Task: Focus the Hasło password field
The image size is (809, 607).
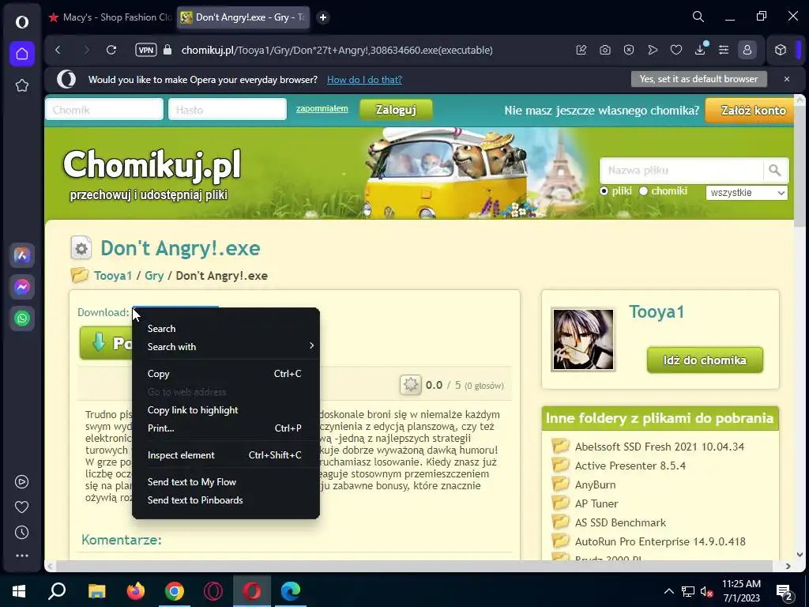Action: (228, 109)
